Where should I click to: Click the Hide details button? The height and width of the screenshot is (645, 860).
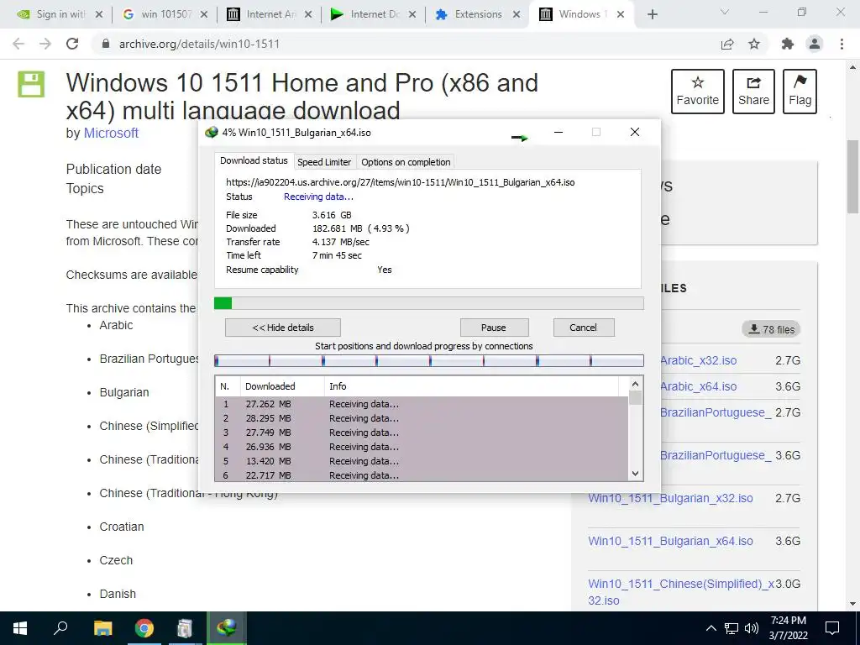click(282, 328)
